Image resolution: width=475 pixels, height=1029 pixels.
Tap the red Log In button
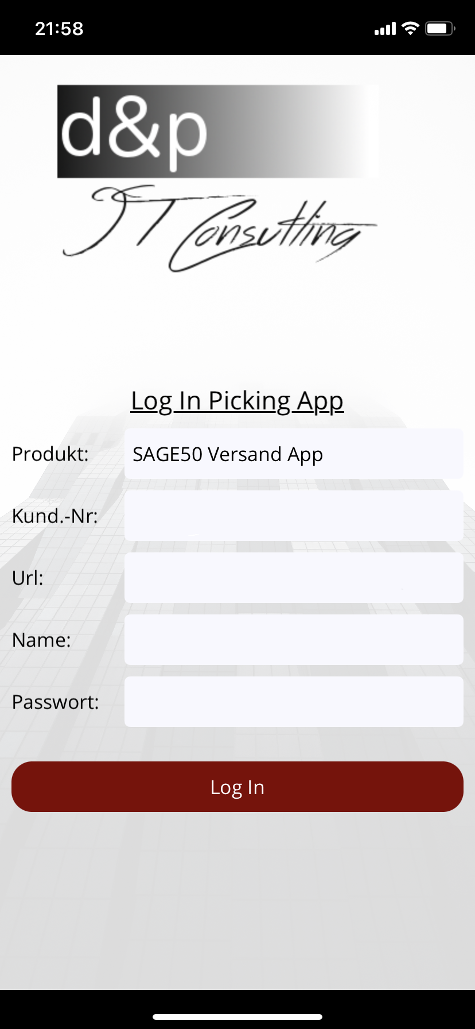point(237,787)
